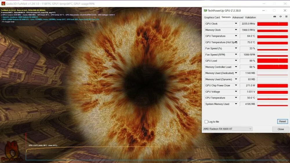Click the GPU-Z screenshot camera icon

pos(275,16)
